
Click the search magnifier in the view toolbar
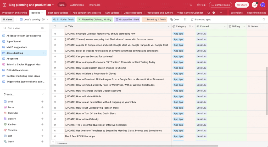click(x=264, y=19)
